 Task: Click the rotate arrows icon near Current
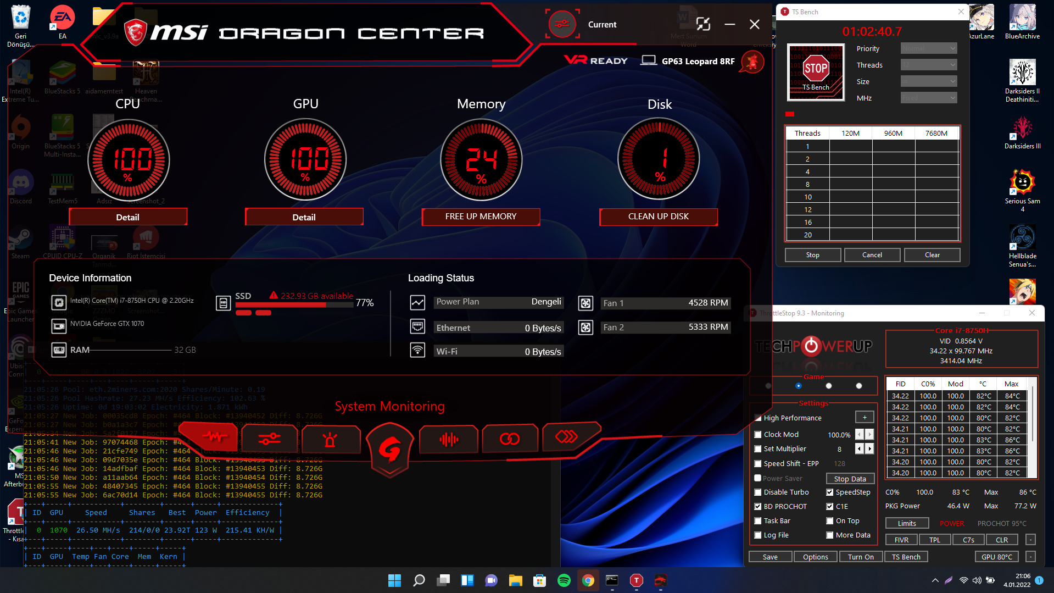[x=703, y=24]
